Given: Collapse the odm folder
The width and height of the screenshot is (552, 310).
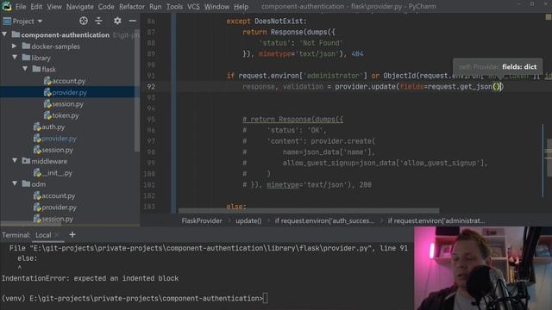Looking at the screenshot, I should click(x=15, y=183).
